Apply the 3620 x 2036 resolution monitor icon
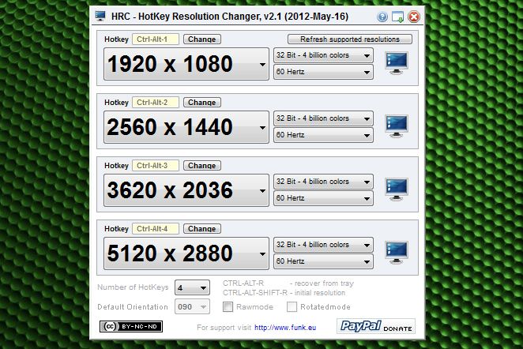 point(396,189)
